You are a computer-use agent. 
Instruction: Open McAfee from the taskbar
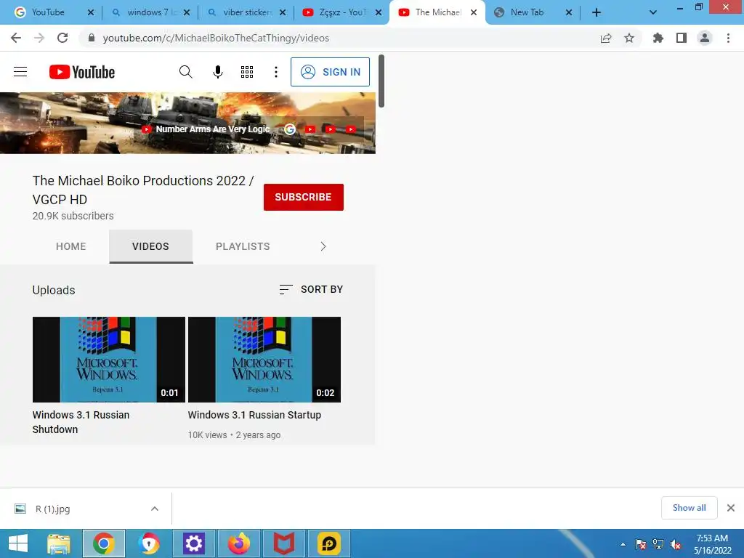click(284, 543)
